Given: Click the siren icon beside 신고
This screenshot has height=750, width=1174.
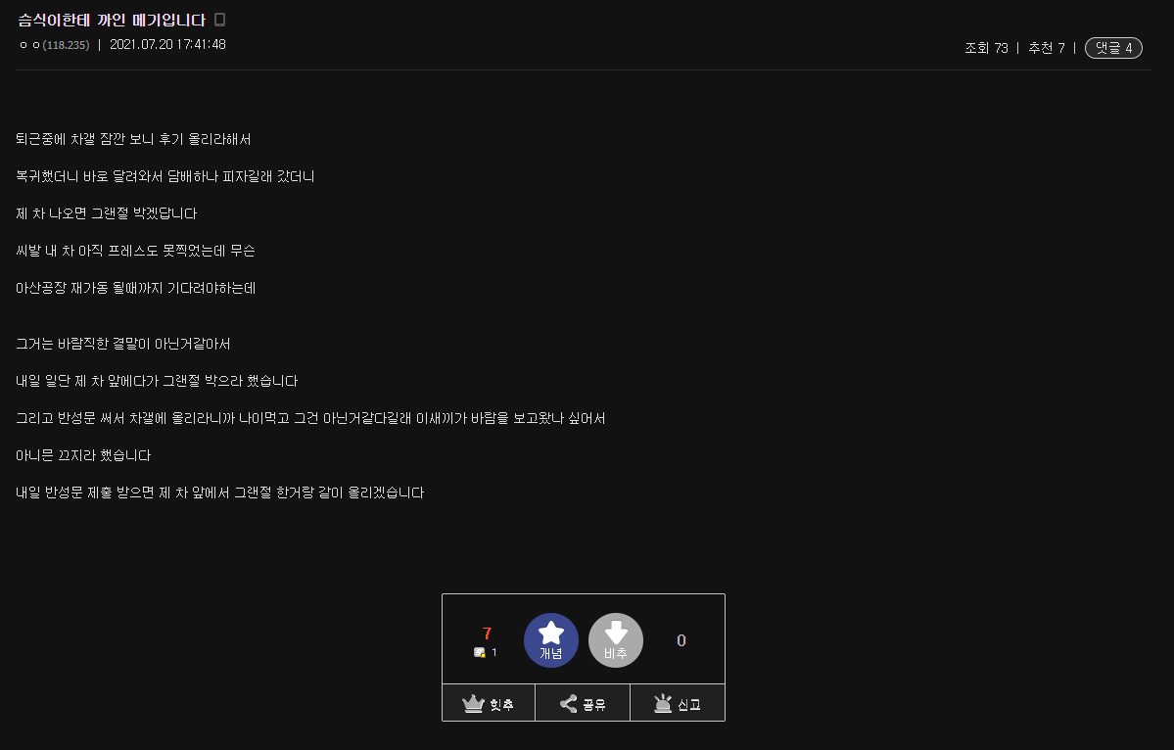Looking at the screenshot, I should pyautogui.click(x=663, y=704).
